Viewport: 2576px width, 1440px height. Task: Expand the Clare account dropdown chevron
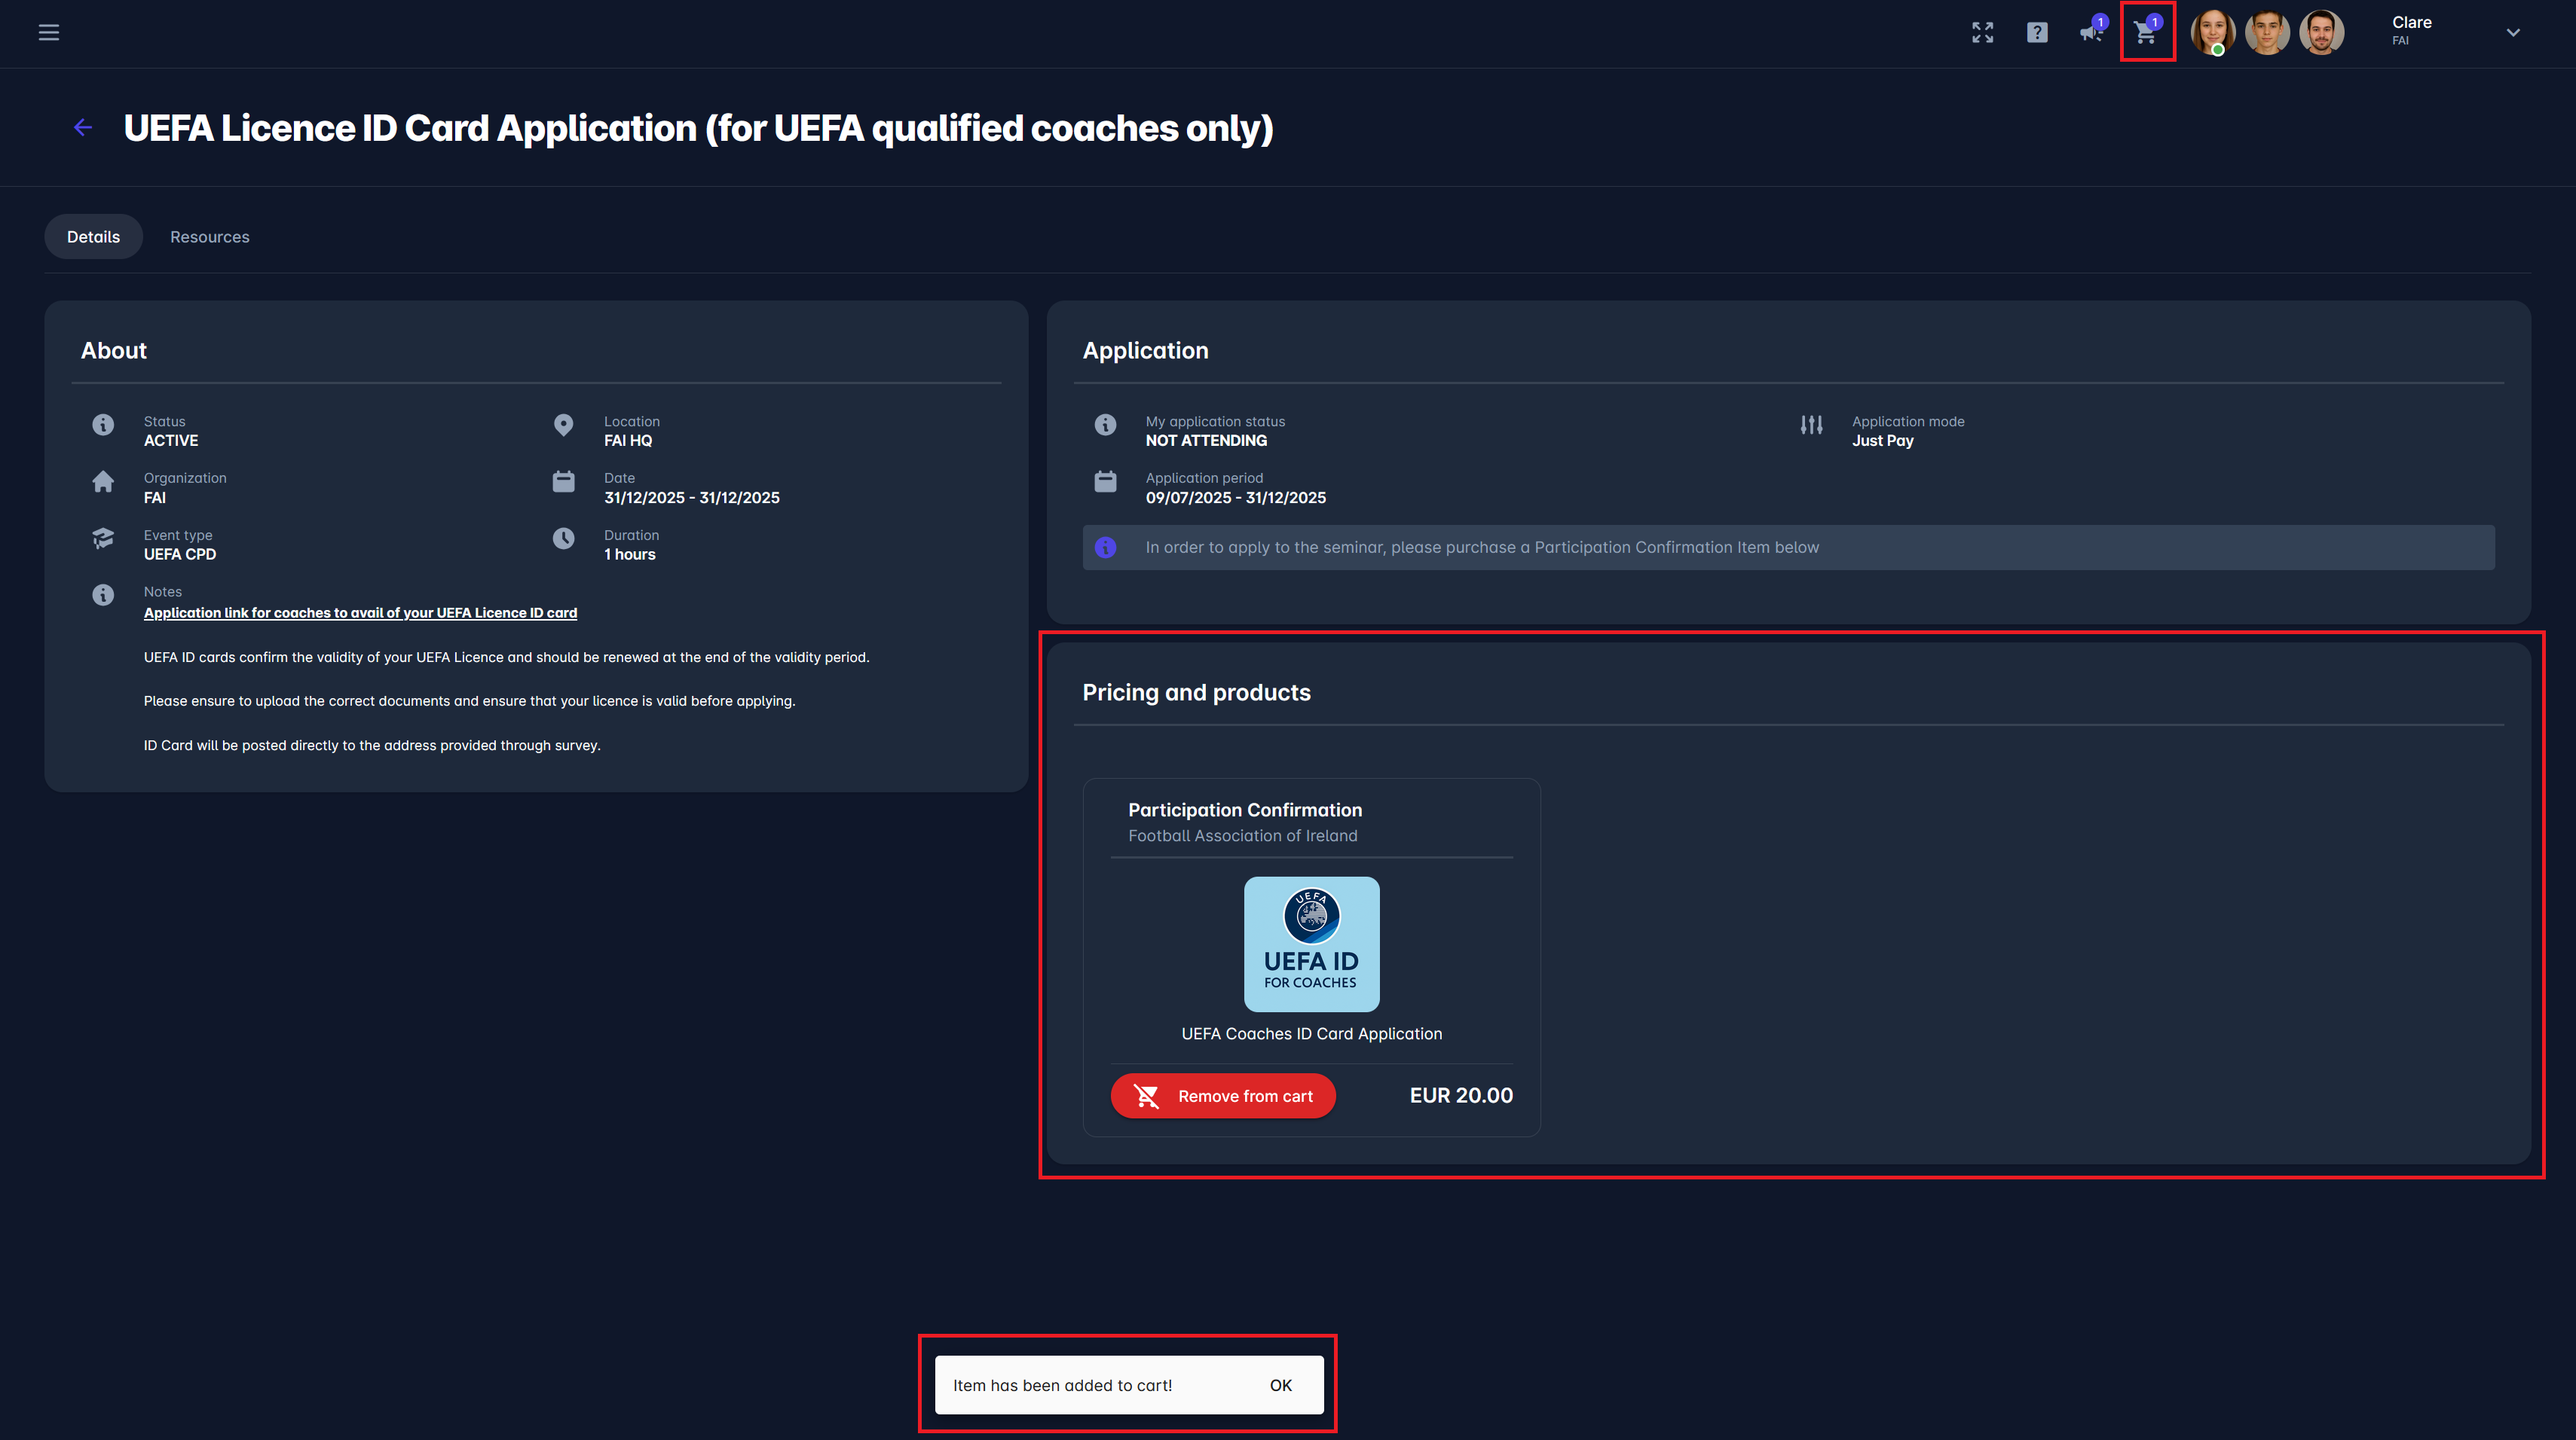pyautogui.click(x=2512, y=32)
